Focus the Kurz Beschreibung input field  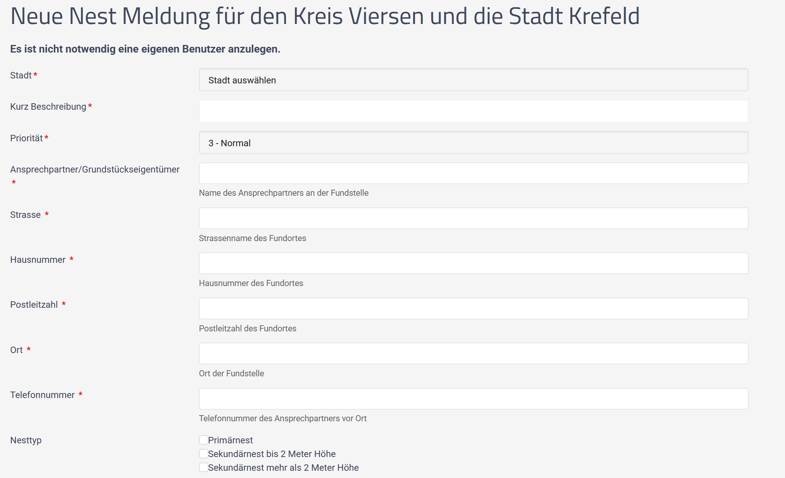coord(473,111)
